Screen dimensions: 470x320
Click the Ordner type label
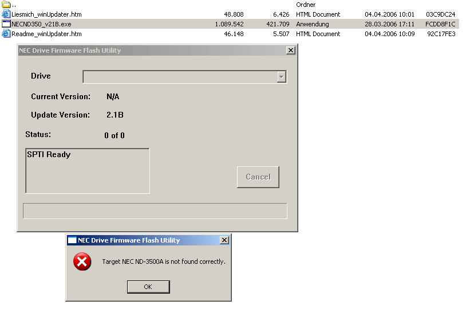point(306,5)
